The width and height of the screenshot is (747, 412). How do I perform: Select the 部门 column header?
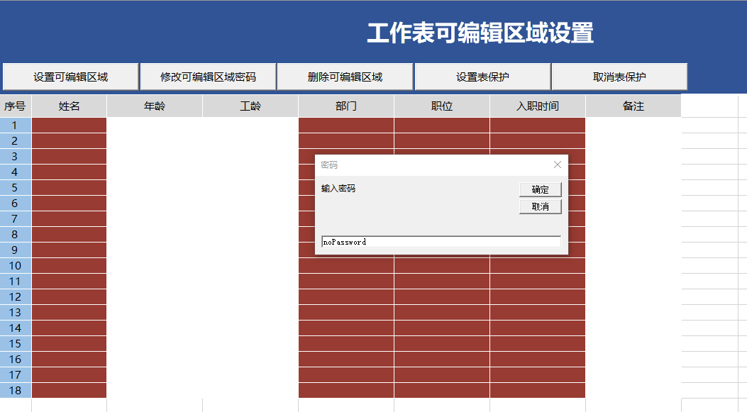pos(345,105)
